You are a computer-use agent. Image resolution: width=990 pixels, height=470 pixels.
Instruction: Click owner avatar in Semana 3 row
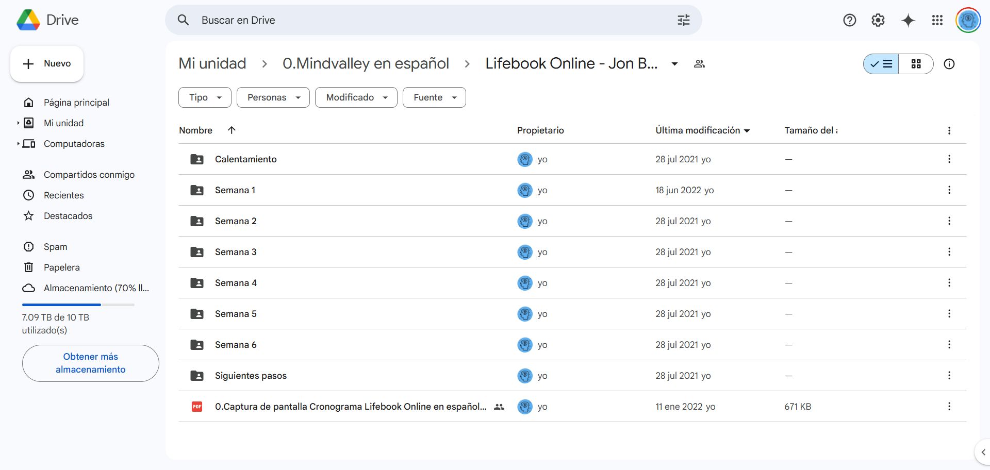525,252
